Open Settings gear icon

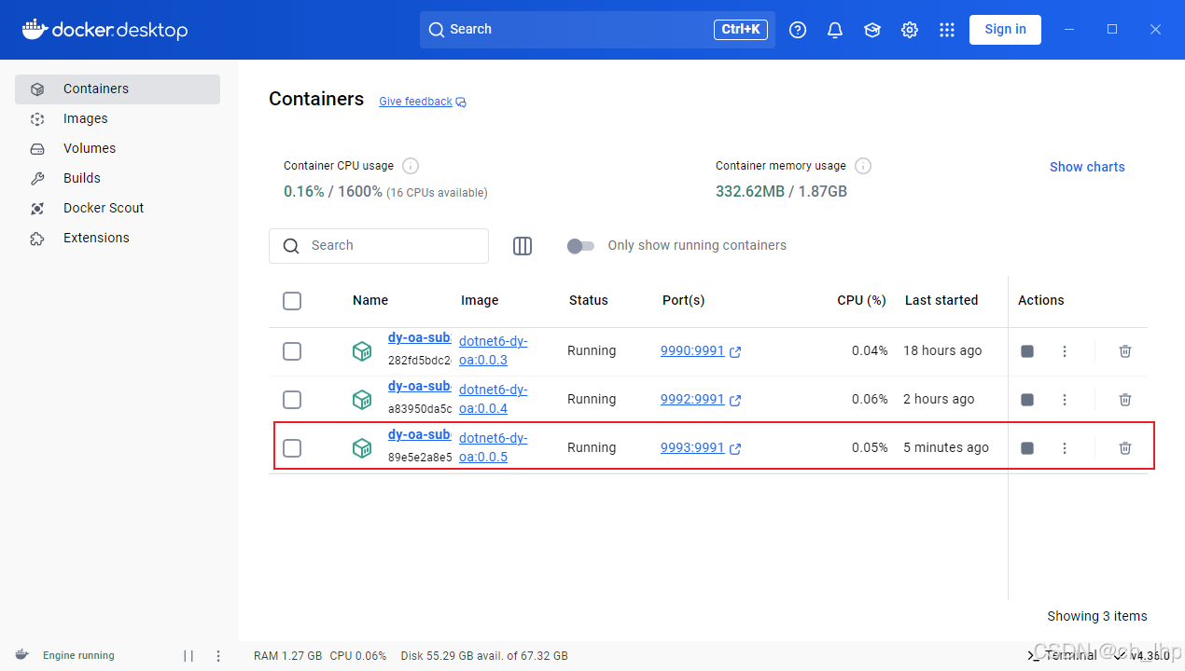coord(910,30)
